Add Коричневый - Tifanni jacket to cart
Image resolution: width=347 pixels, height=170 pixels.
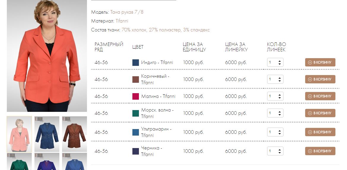[320, 79]
